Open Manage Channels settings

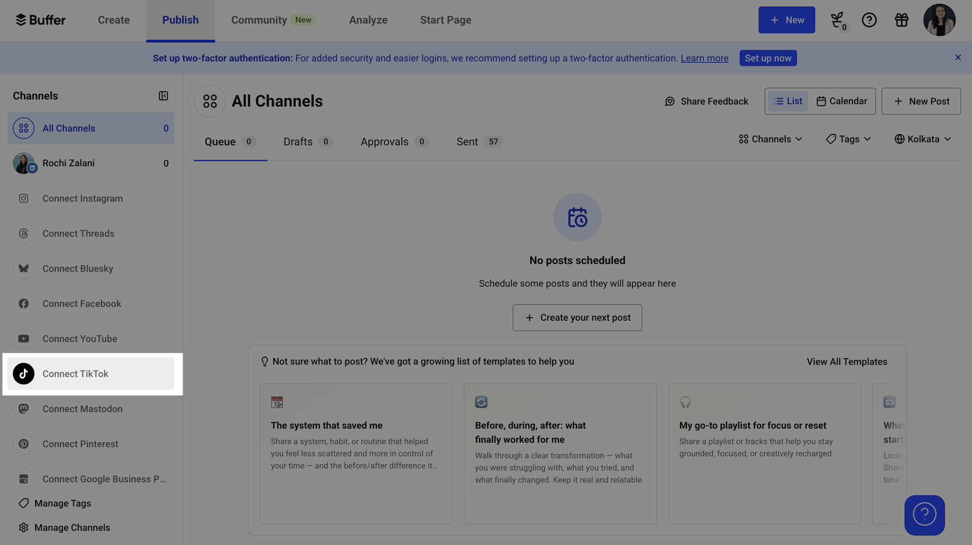[72, 528]
